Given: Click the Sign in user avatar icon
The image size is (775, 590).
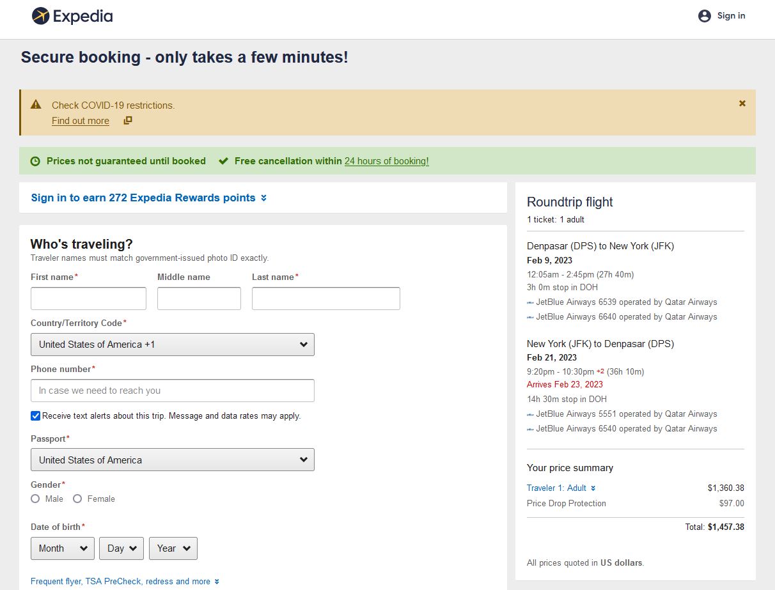Looking at the screenshot, I should 704,16.
